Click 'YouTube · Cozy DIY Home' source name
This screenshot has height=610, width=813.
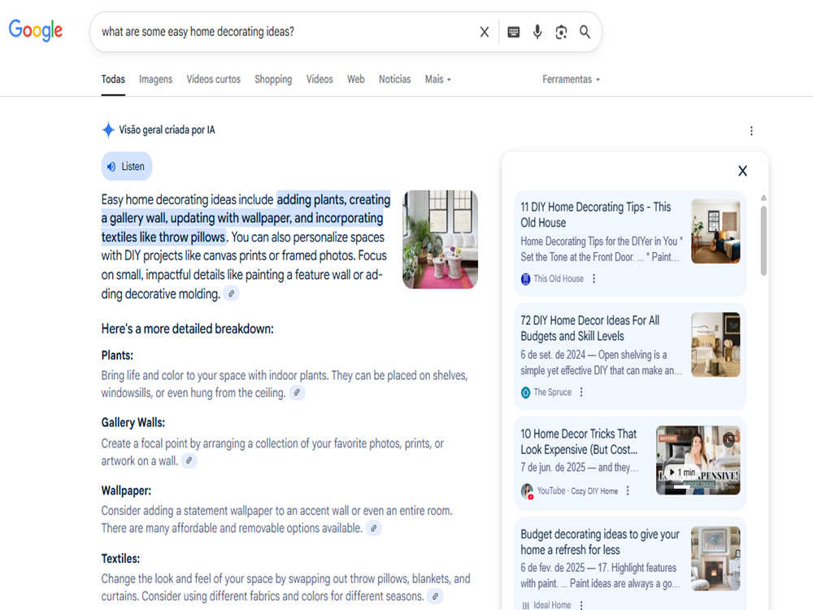coord(577,490)
